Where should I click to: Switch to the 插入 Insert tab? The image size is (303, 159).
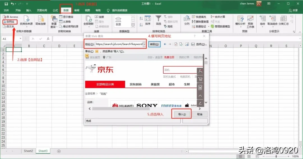(29, 10)
